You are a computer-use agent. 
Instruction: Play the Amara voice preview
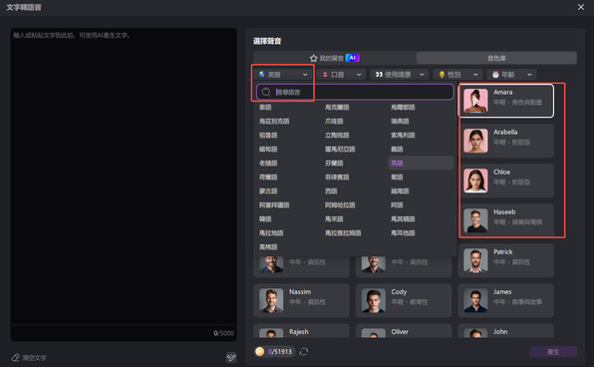click(x=475, y=101)
